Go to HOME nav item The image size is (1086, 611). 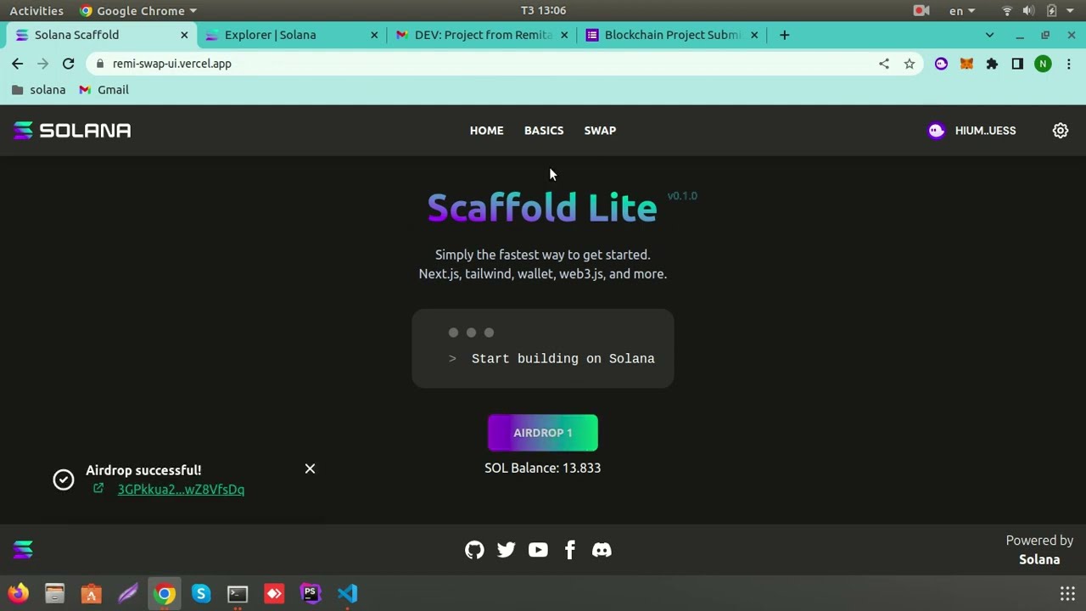[487, 131]
